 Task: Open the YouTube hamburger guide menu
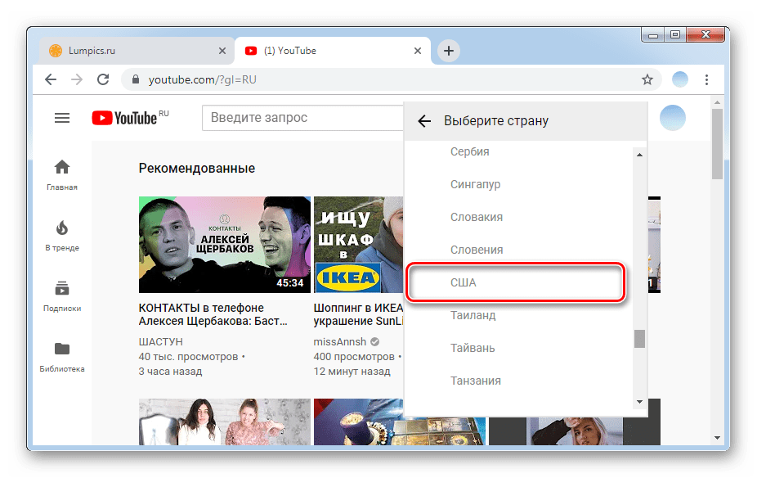[62, 118]
